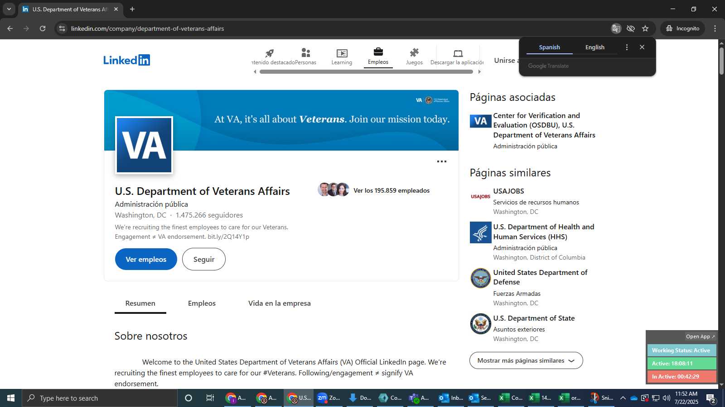Bookmark this page with the star icon

coord(645,28)
